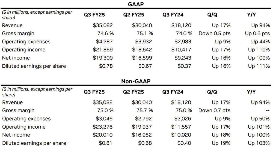273x148 pixels.
Task: Click the GAAP operating income value $21,869
Action: pos(103,50)
